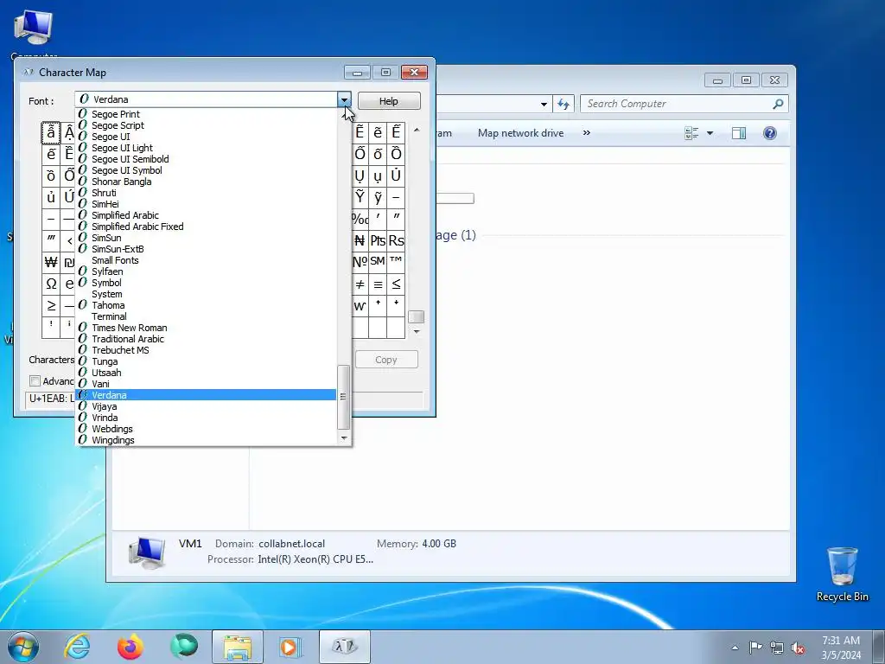The height and width of the screenshot is (664, 885).
Task: Open Character Map Help
Action: [389, 101]
